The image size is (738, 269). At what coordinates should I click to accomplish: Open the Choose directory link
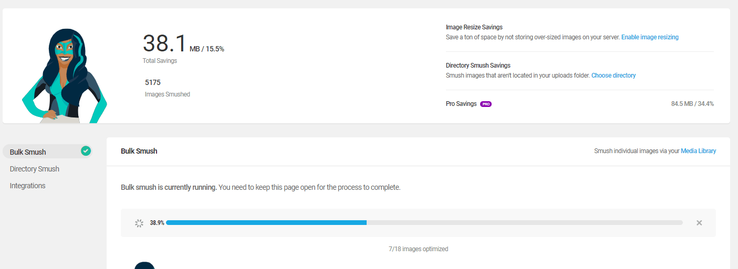tap(614, 76)
